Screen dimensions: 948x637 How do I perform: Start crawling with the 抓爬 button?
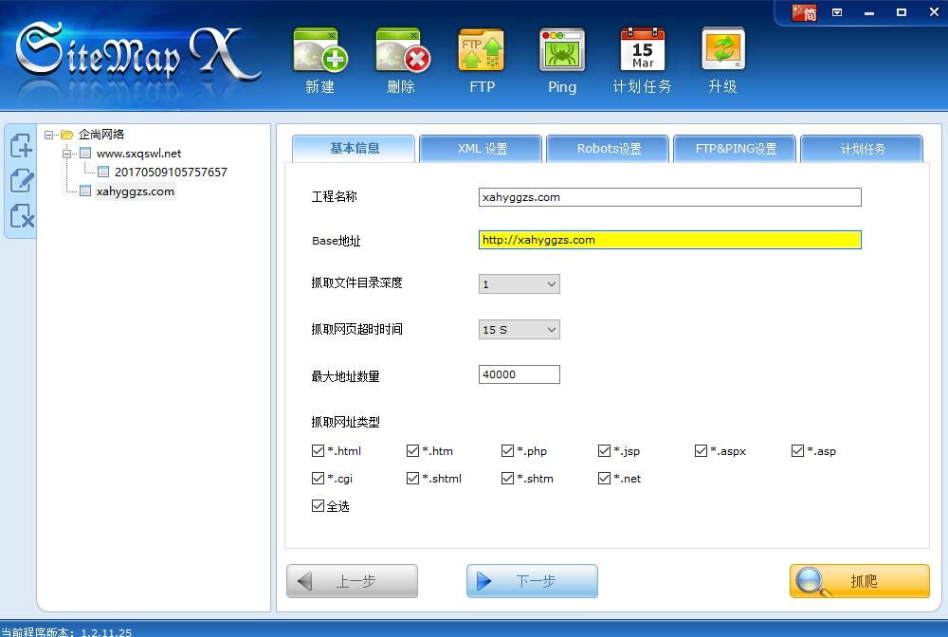pos(859,581)
